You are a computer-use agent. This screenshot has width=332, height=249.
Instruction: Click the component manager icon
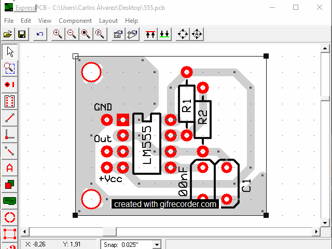132,34
